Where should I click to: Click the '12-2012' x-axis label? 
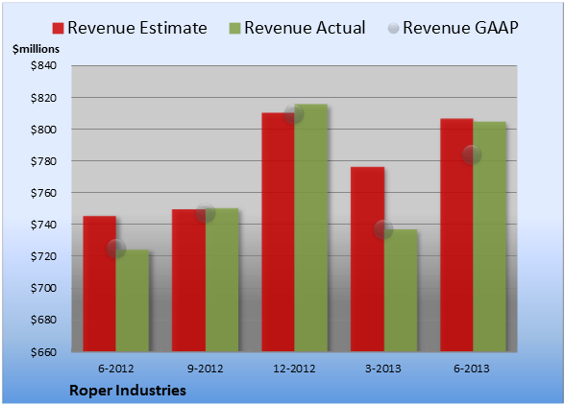(294, 369)
